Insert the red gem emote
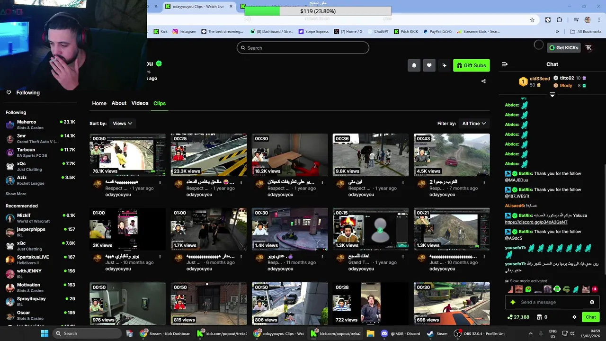 coord(595,289)
